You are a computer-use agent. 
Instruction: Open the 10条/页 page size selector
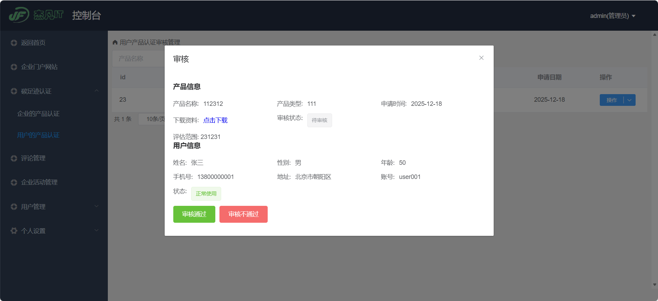pos(152,119)
